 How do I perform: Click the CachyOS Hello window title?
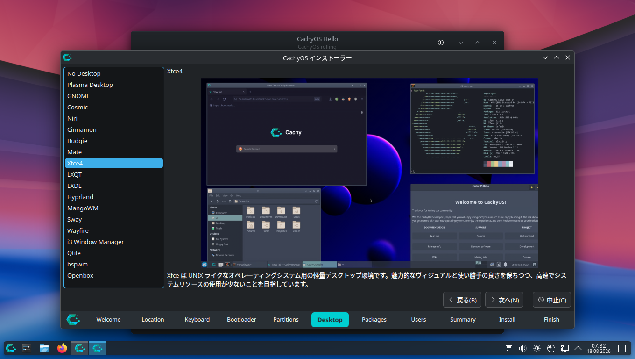click(317, 39)
